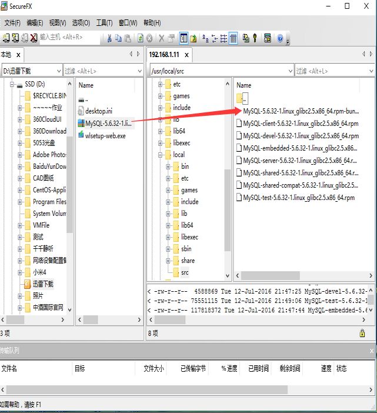Click the Paste clipboard icon
Viewport: 377px width, 413px height.
pos(128,38)
